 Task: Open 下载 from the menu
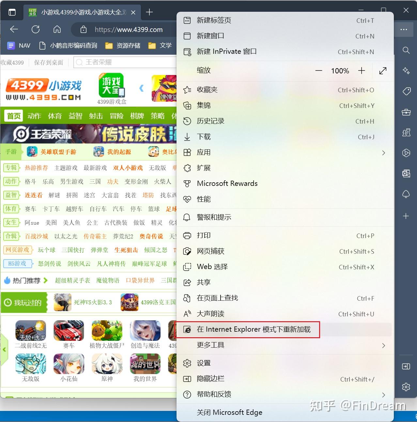click(x=285, y=137)
